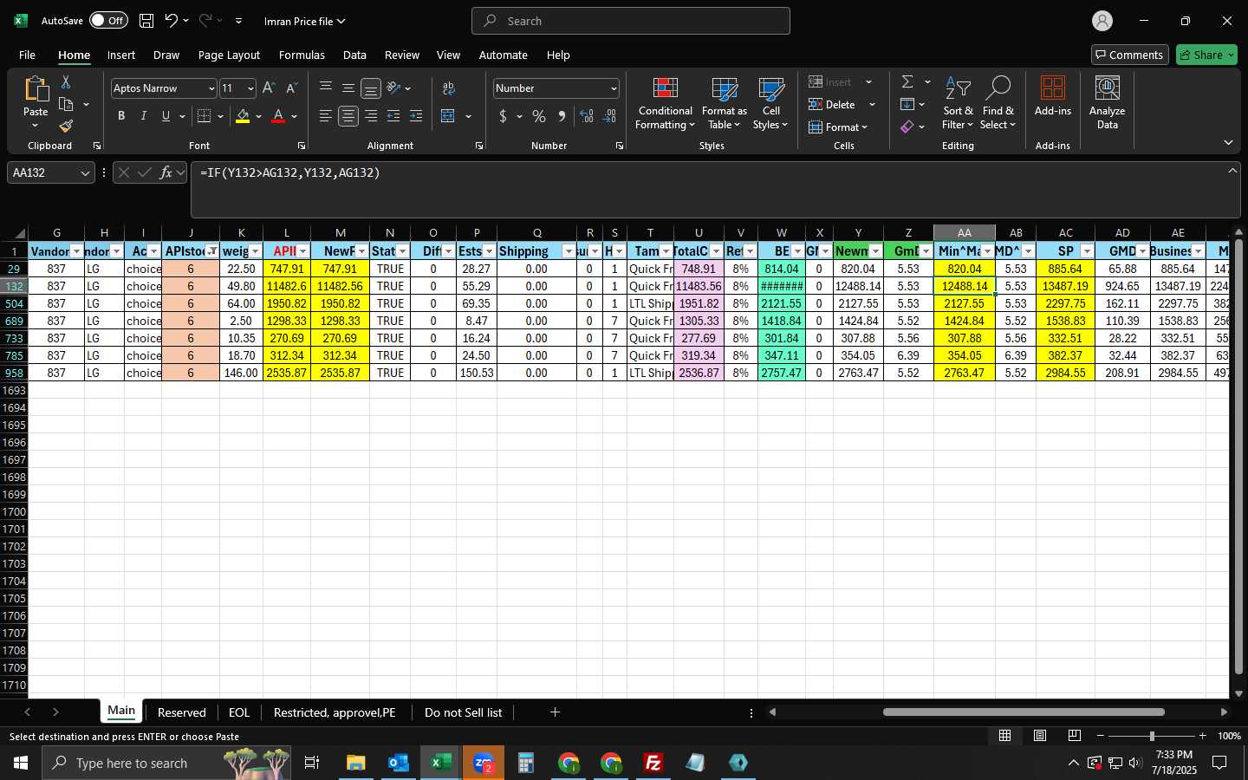This screenshot has width=1248, height=780.
Task: Open filter dropdown on Shipping column
Action: (x=569, y=251)
